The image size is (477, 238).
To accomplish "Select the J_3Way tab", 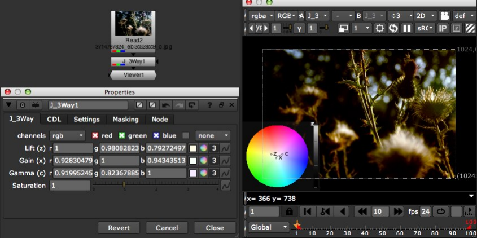I will pyautogui.click(x=21, y=119).
